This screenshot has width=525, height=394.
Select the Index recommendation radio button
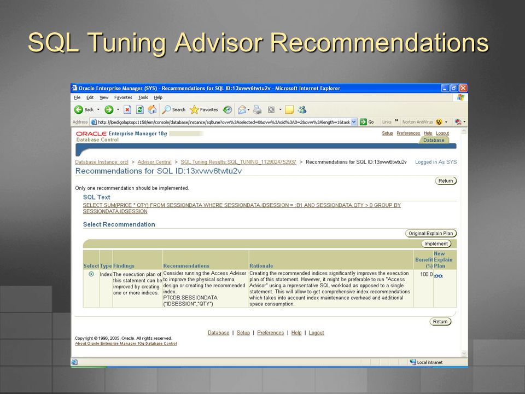(91, 274)
